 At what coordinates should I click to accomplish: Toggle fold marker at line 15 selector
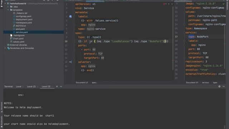click(74, 62)
